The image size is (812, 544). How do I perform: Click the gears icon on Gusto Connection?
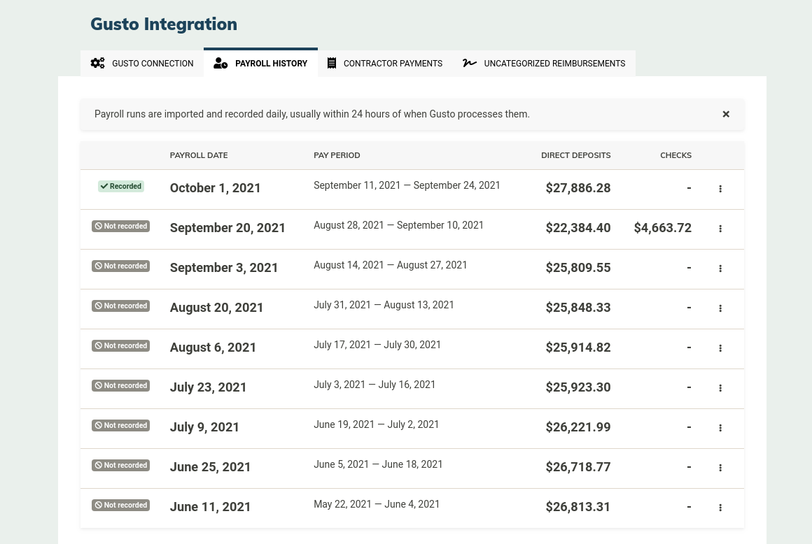[x=97, y=63]
